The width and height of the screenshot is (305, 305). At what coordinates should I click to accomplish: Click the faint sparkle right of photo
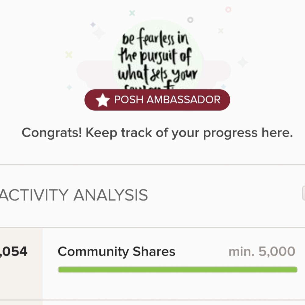coord(243,62)
